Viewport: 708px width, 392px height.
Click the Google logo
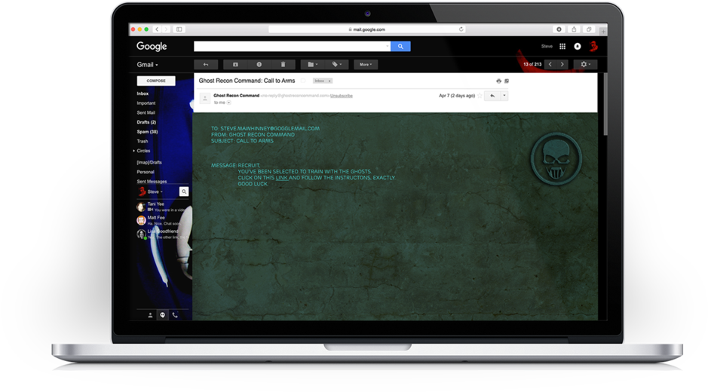(152, 46)
